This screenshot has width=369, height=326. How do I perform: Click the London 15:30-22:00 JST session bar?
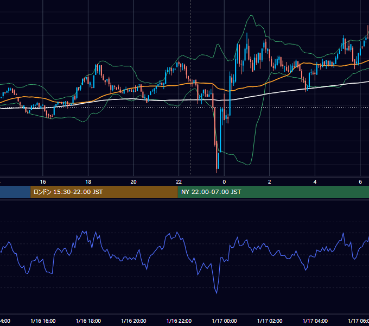pyautogui.click(x=104, y=192)
